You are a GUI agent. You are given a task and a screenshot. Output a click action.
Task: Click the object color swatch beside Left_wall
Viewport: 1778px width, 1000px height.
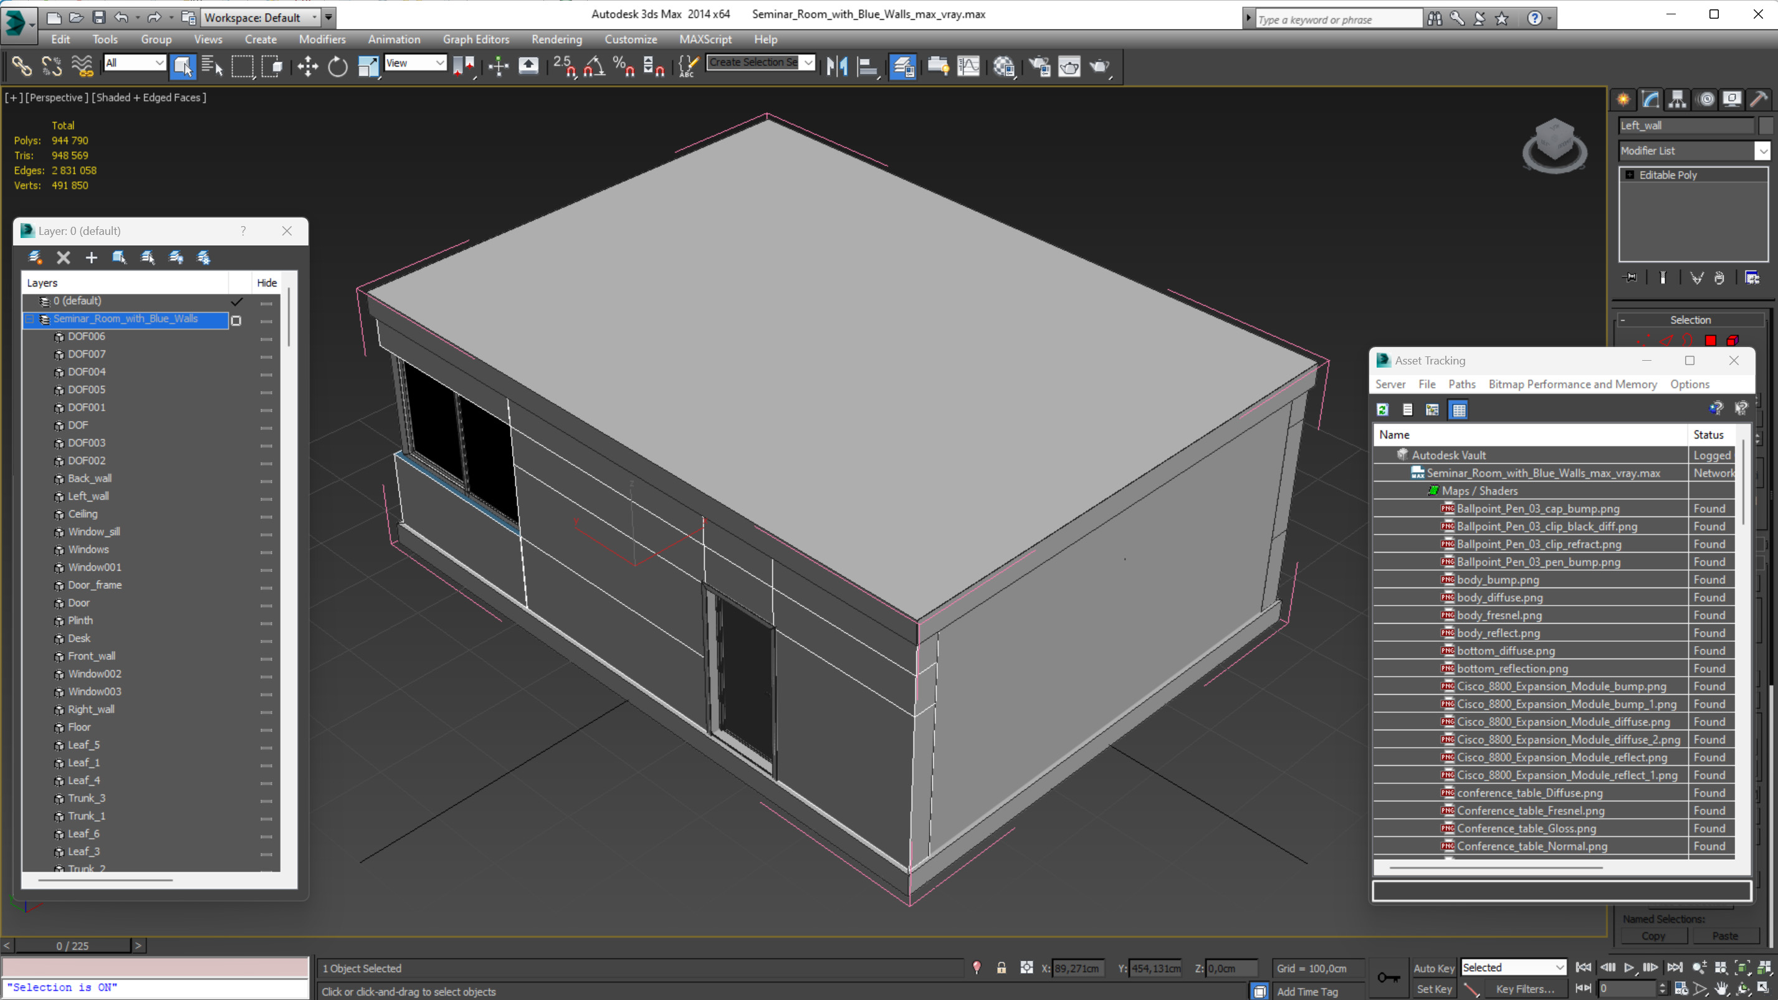pos(1764,126)
